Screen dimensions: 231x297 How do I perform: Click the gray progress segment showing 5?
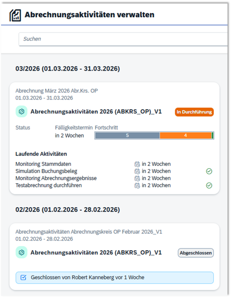click(x=127, y=135)
